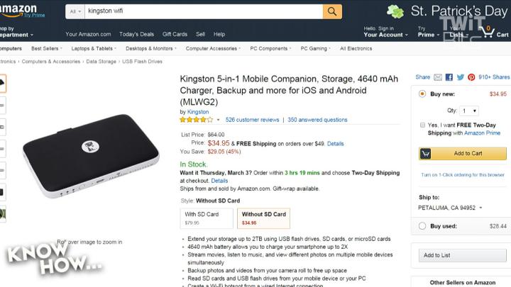511x287 pixels.
Task: Click into the search text field
Action: point(202,11)
